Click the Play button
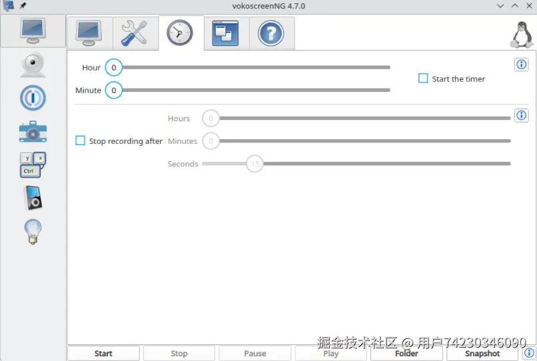The height and width of the screenshot is (361, 537). tap(331, 353)
